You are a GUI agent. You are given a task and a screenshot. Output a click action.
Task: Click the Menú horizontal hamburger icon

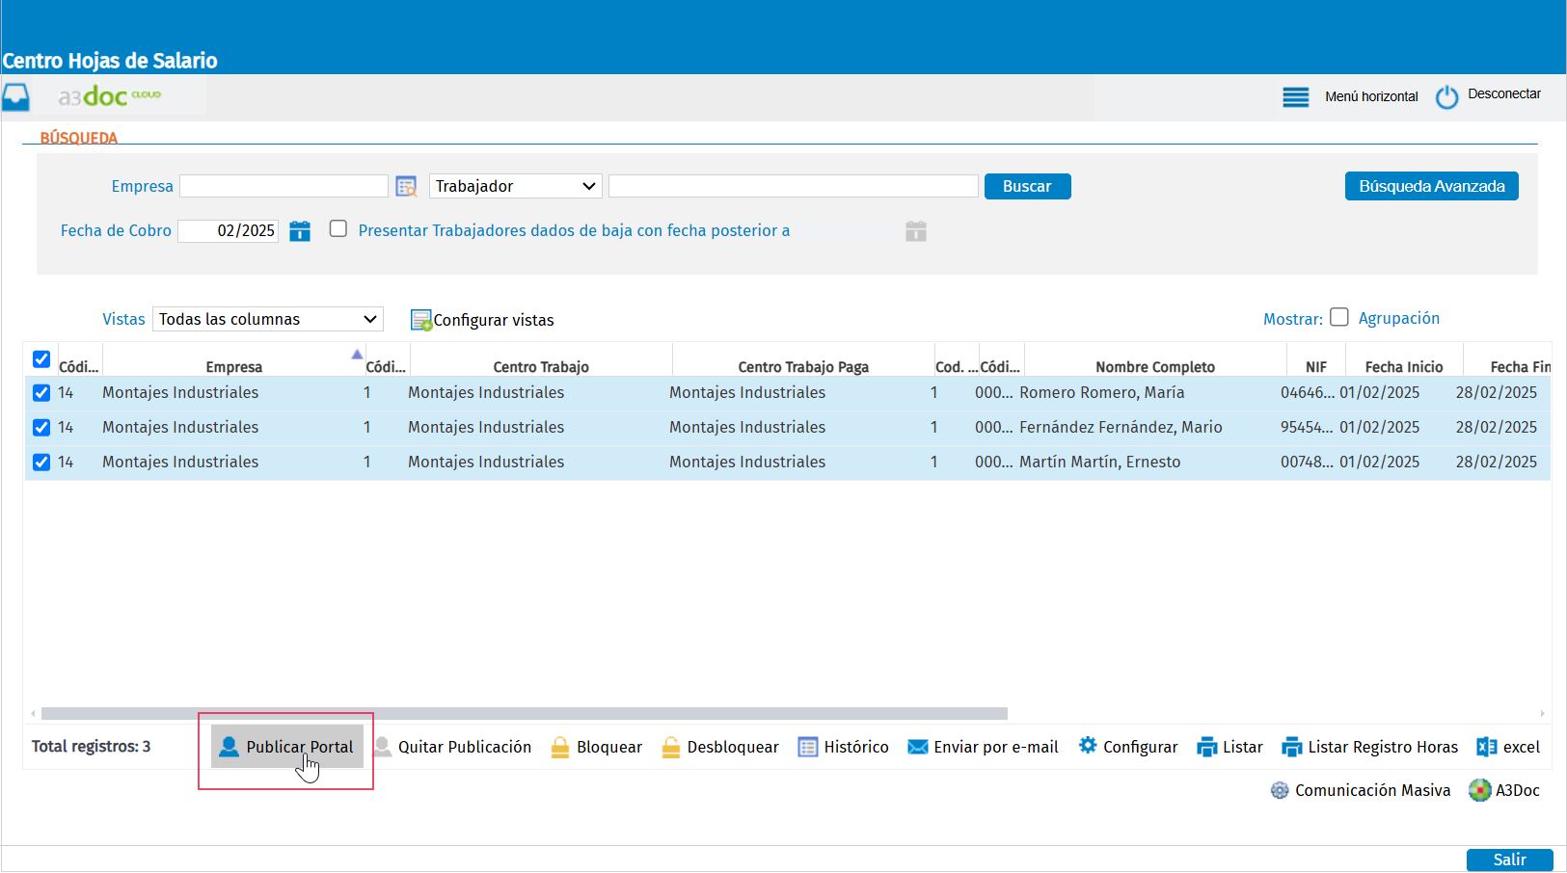pos(1295,96)
